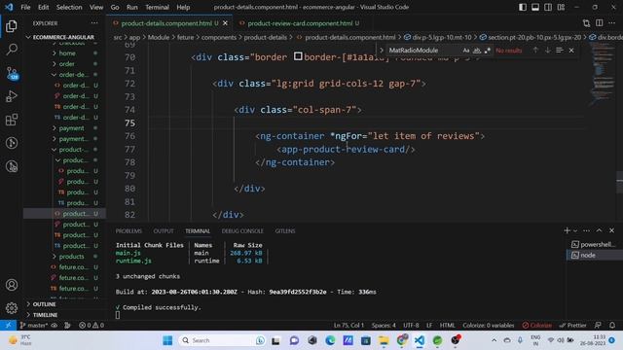This screenshot has height=350, width=623.
Task: Toggle primary sidebar layout icon
Action: click(x=523, y=7)
